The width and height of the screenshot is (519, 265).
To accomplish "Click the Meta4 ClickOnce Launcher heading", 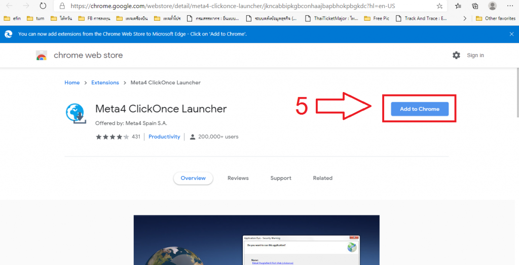I will [161, 109].
